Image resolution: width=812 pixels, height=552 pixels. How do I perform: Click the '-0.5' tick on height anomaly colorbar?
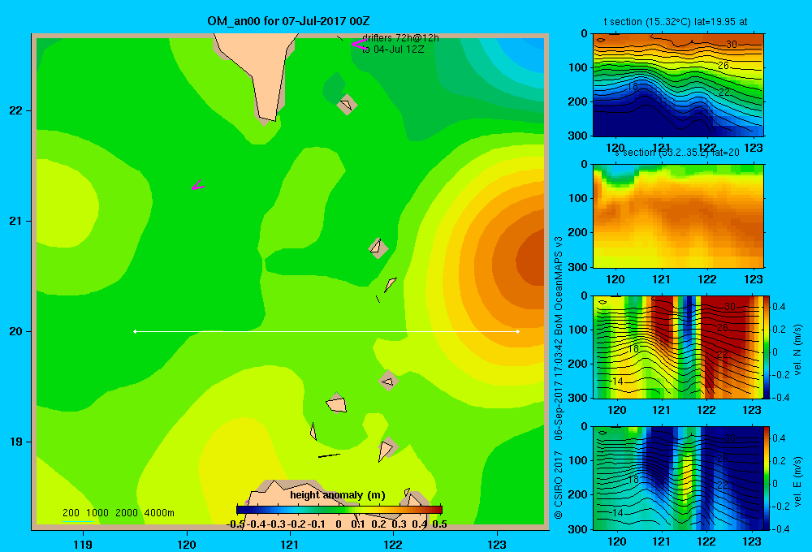pos(235,524)
